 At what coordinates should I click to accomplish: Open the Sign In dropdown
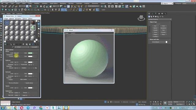167,3
